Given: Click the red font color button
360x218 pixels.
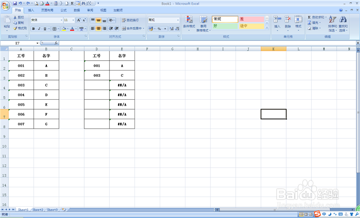Looking at the screenshot, I should [72, 29].
